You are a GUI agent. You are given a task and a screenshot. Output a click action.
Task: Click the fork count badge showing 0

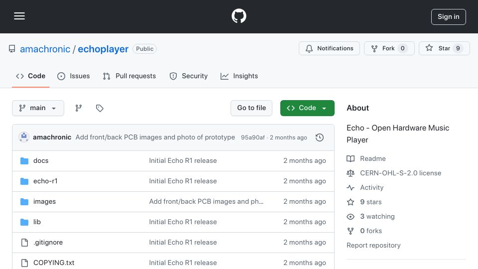(402, 48)
